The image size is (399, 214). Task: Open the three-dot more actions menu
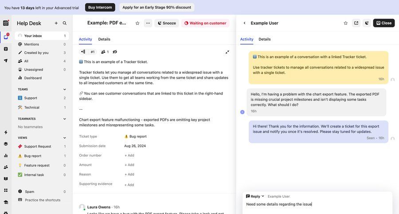[148, 23]
